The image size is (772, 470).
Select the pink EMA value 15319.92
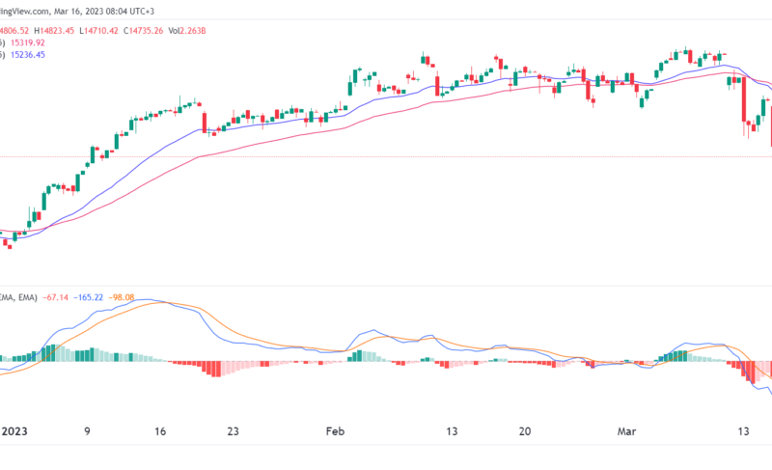(x=28, y=42)
